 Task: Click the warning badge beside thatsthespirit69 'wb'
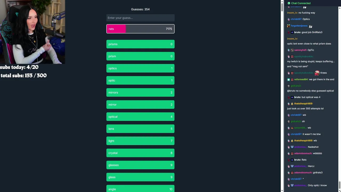tap(292, 141)
